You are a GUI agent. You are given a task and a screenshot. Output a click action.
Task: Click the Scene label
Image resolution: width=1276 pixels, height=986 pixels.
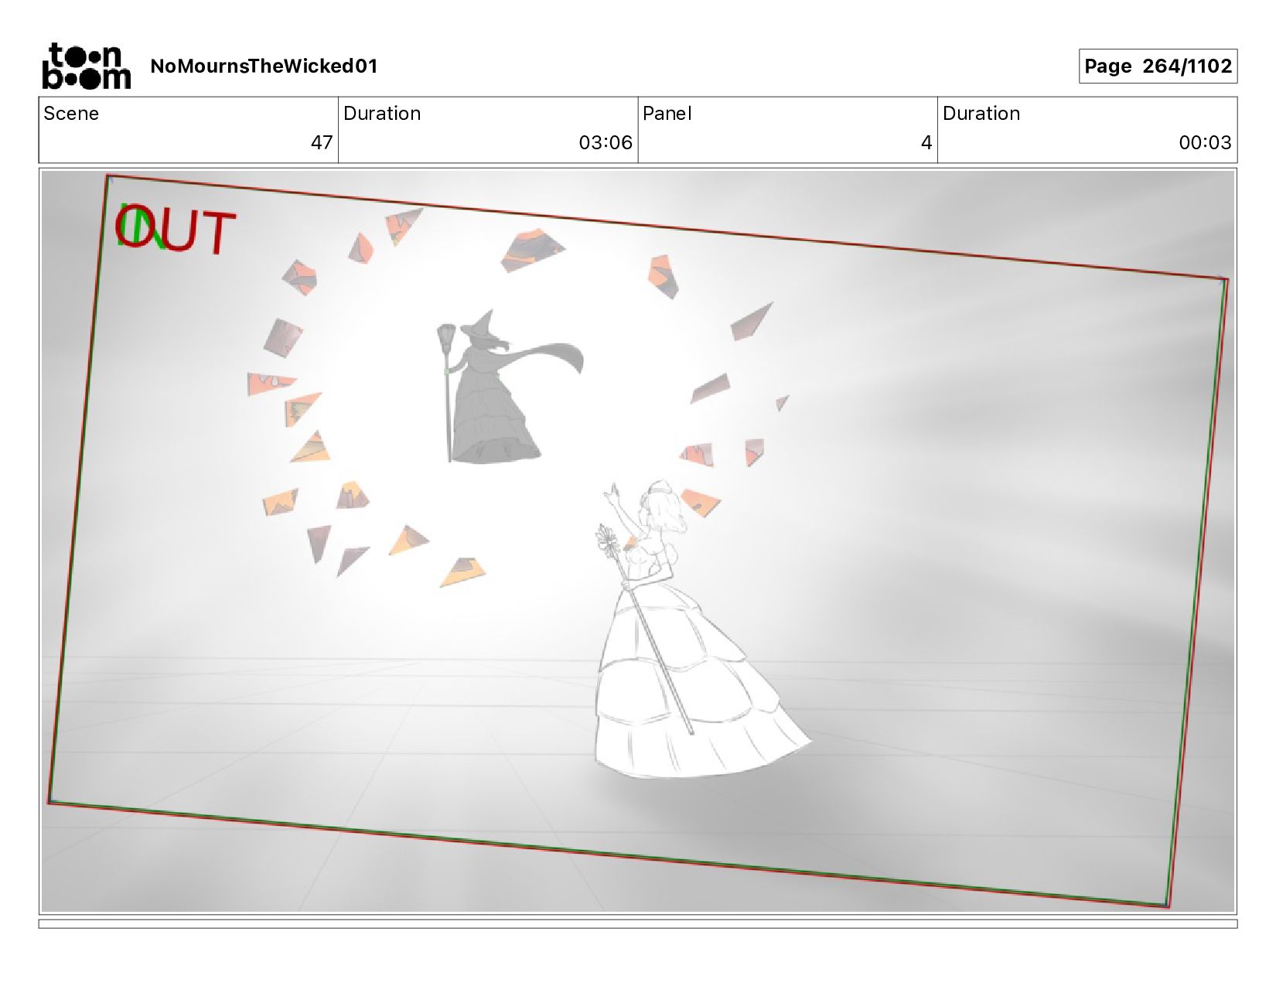[x=71, y=114]
